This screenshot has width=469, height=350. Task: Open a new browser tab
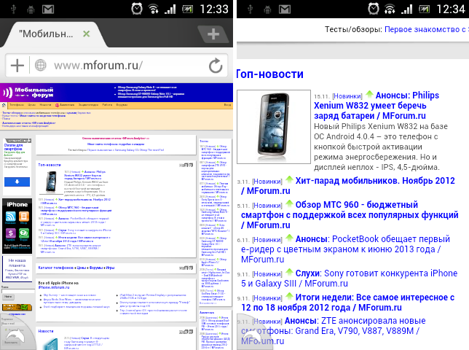[213, 34]
